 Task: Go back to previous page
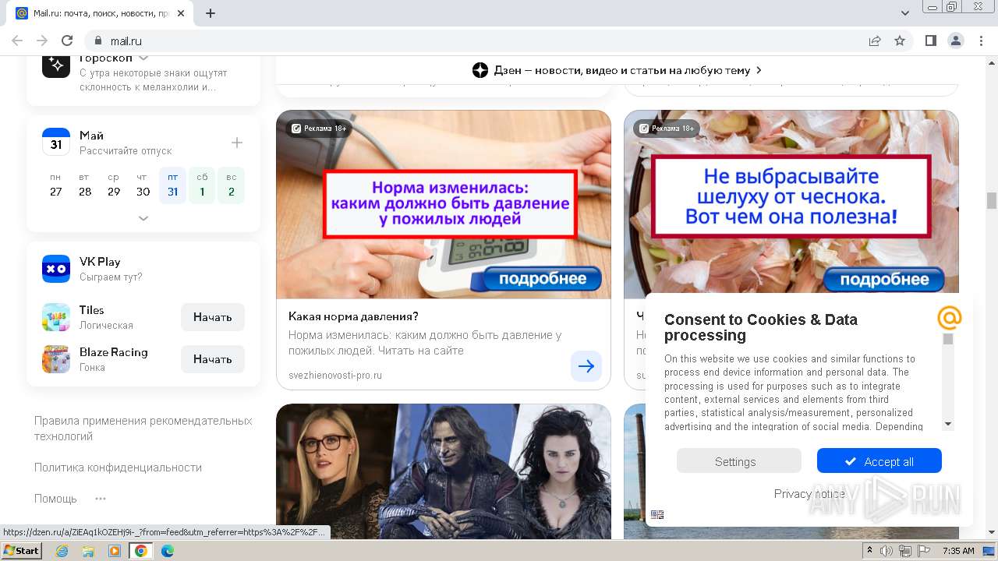point(17,41)
